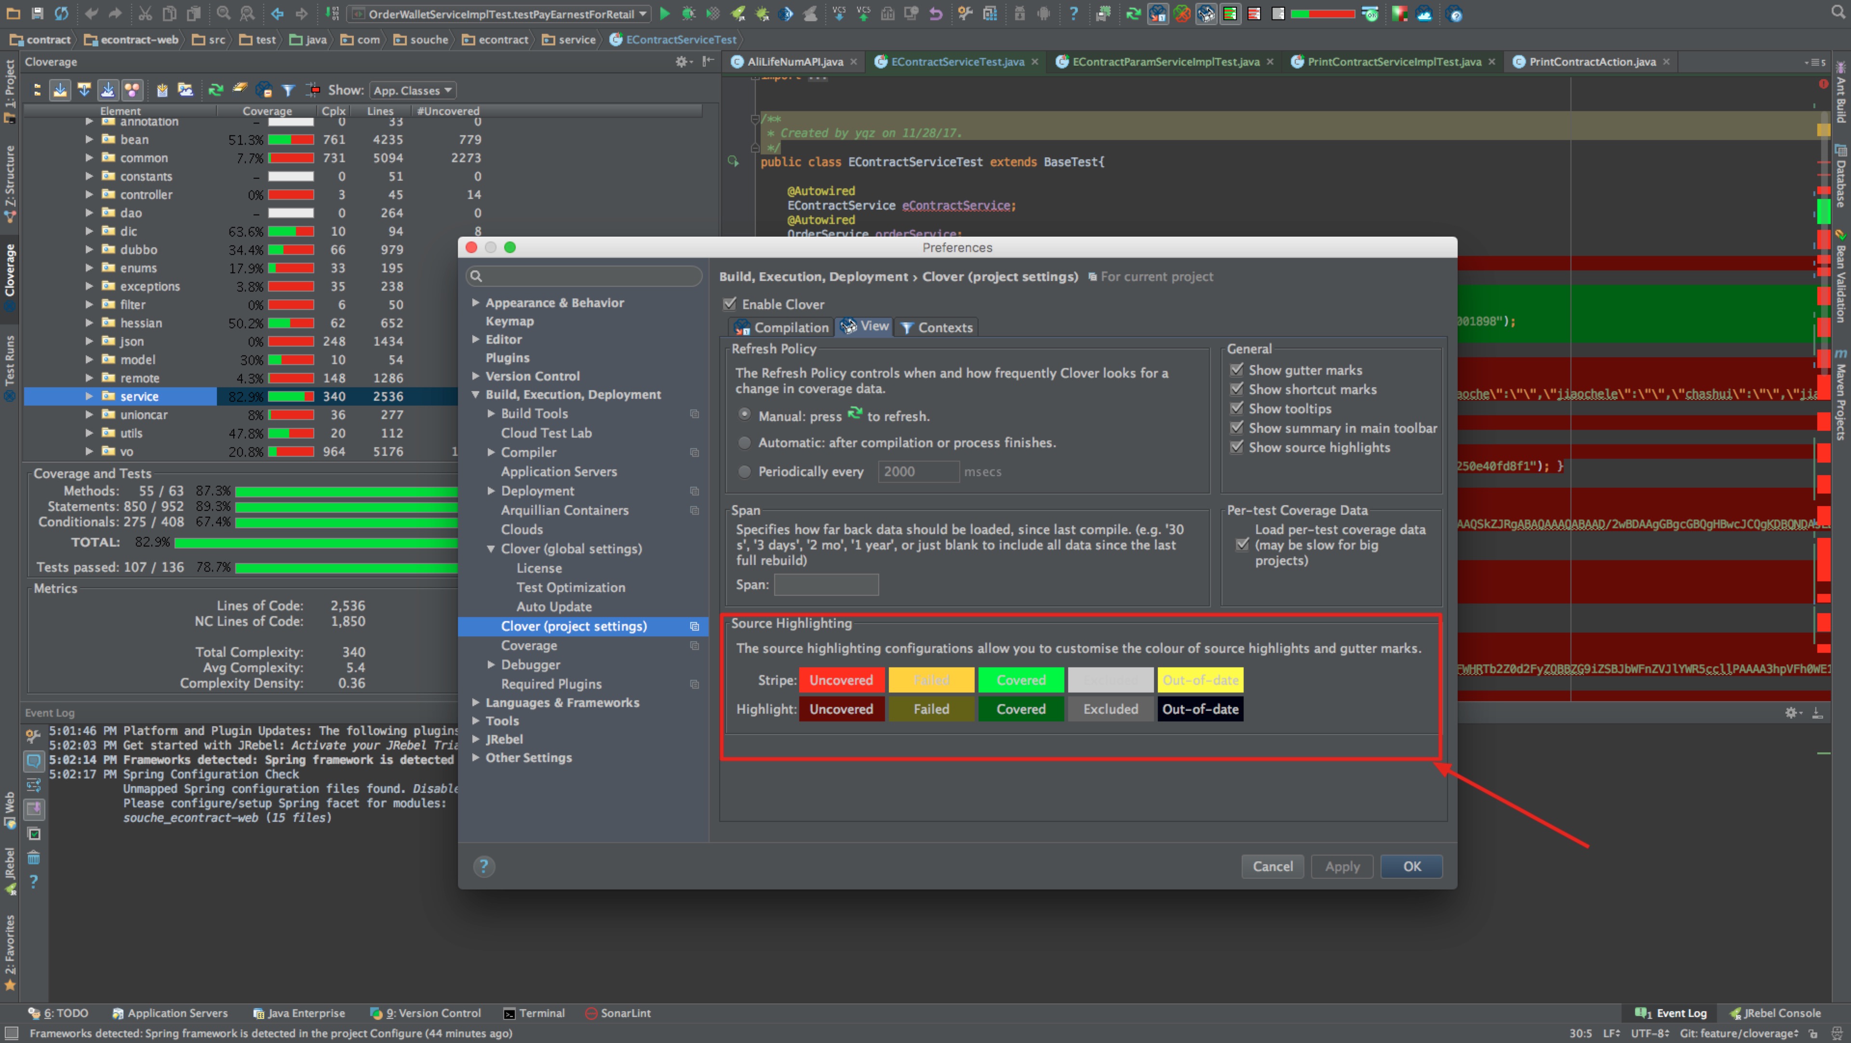The image size is (1851, 1043).
Task: Click the orange Clover clean snapshot icon
Action: pyautogui.click(x=1181, y=13)
